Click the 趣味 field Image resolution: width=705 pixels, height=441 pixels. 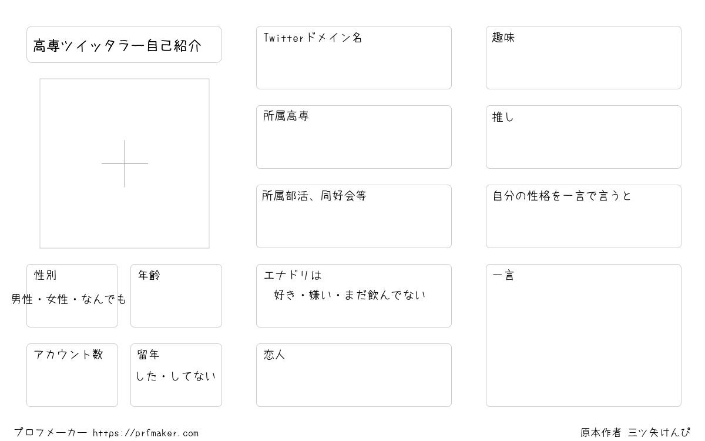click(583, 58)
